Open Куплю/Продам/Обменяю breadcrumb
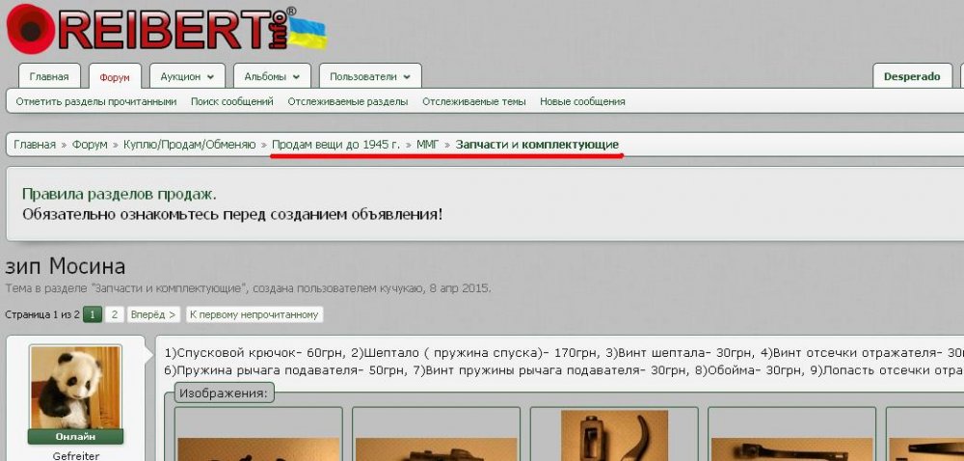Screen dimensions: 964x461 click(x=189, y=145)
